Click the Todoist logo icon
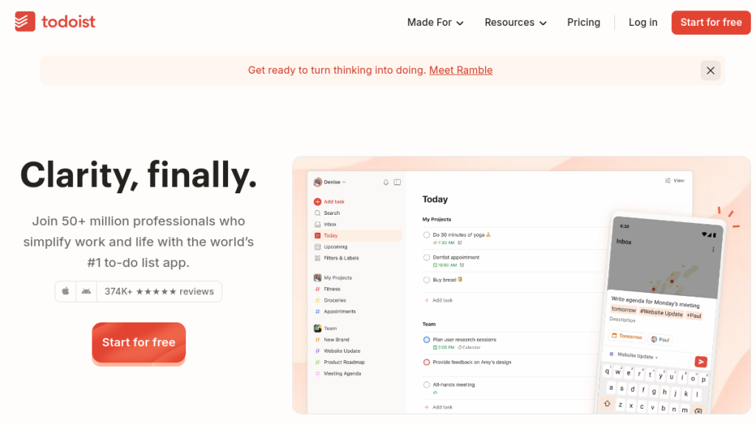This screenshot has width=756, height=425. (25, 22)
